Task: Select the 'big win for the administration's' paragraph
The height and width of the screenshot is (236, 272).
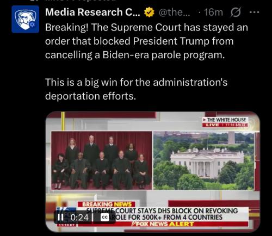Action: [136, 89]
